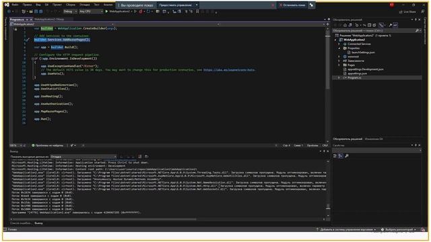Switch to Вывод tab
The width and height of the screenshot is (431, 242).
pos(38,223)
